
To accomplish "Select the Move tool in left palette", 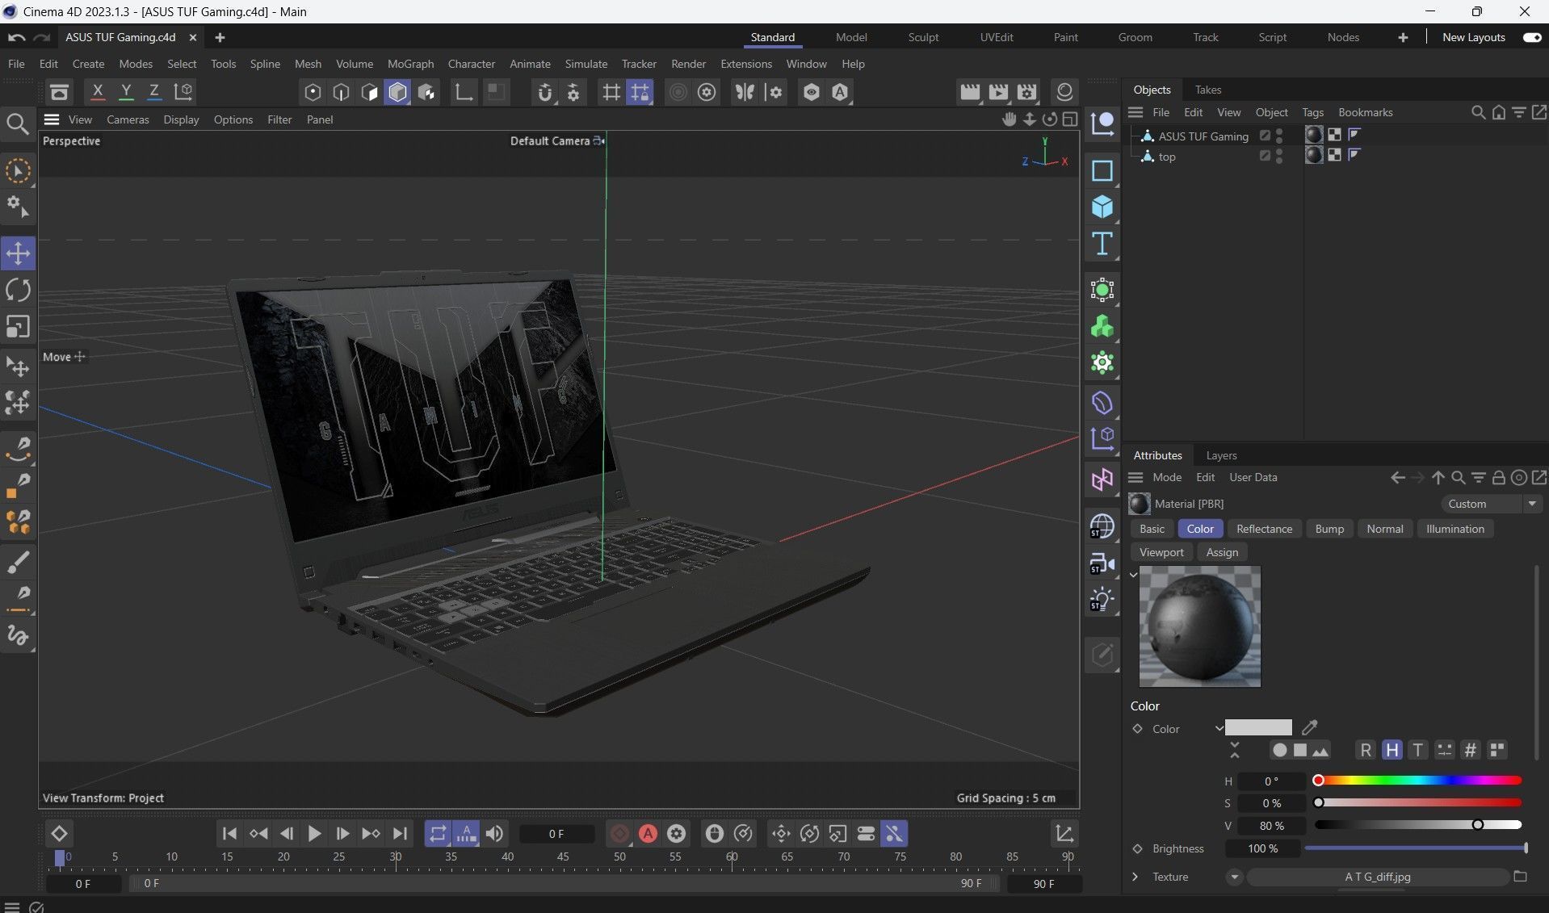I will (x=18, y=253).
